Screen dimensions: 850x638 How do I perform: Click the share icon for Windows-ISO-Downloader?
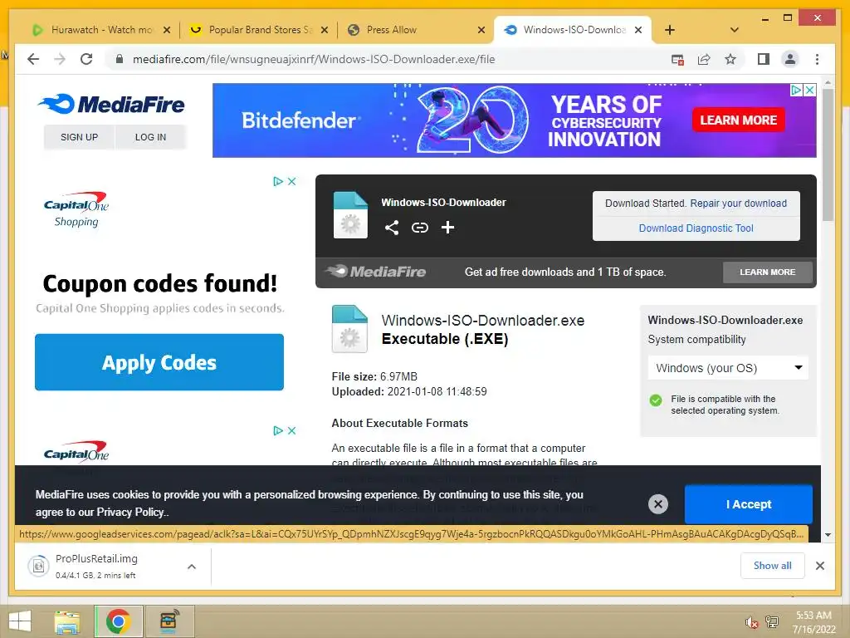[x=392, y=228]
